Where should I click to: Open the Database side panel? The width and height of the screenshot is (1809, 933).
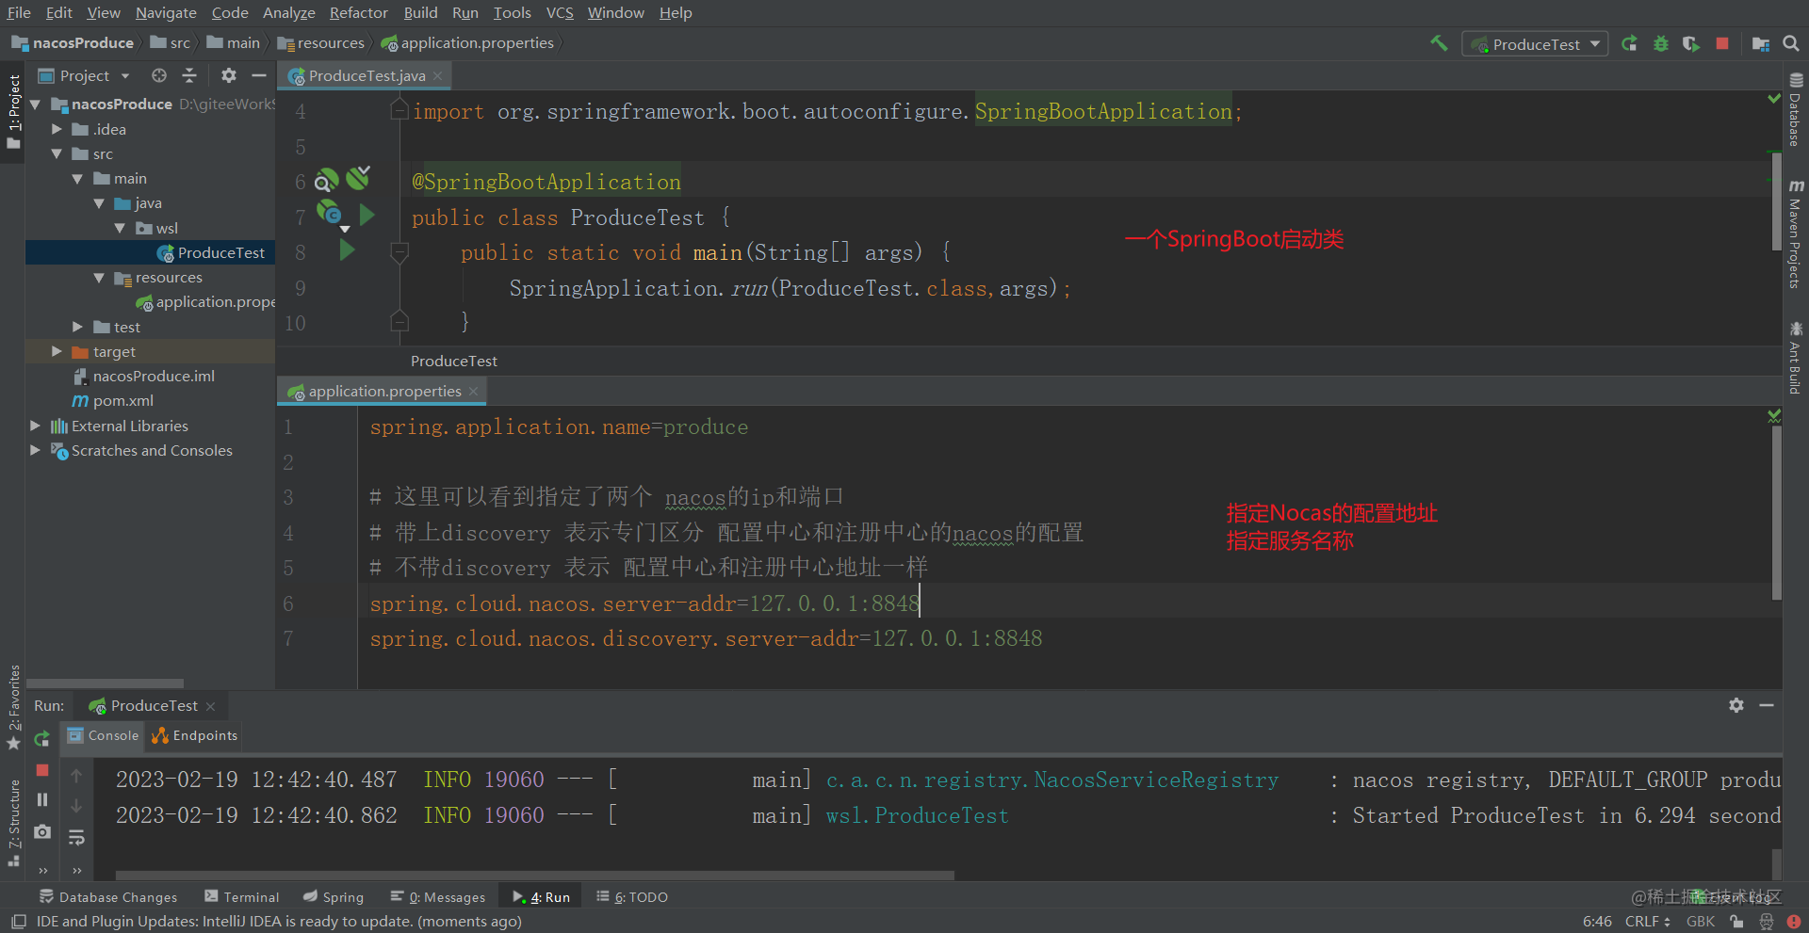pyautogui.click(x=1796, y=109)
